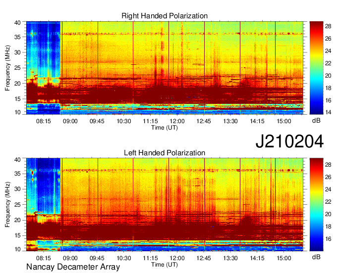Click 40 MHz frequency tick on Right Handed plot
337x273 pixels.
click(17, 23)
